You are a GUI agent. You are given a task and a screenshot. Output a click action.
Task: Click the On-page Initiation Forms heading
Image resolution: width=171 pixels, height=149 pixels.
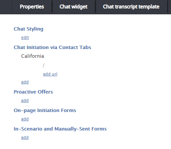45,111
